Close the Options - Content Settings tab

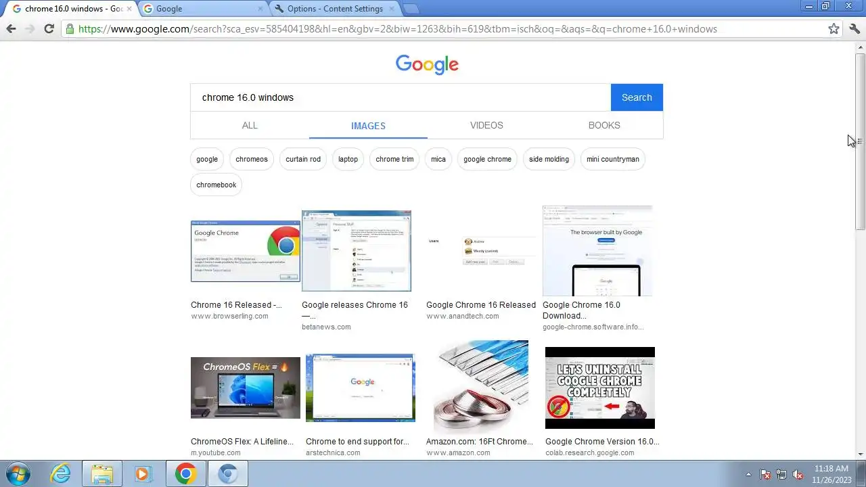click(x=391, y=9)
